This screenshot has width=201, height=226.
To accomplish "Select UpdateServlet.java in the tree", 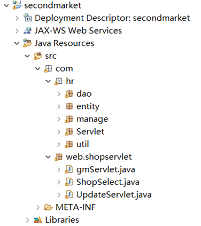I will tap(114, 194).
